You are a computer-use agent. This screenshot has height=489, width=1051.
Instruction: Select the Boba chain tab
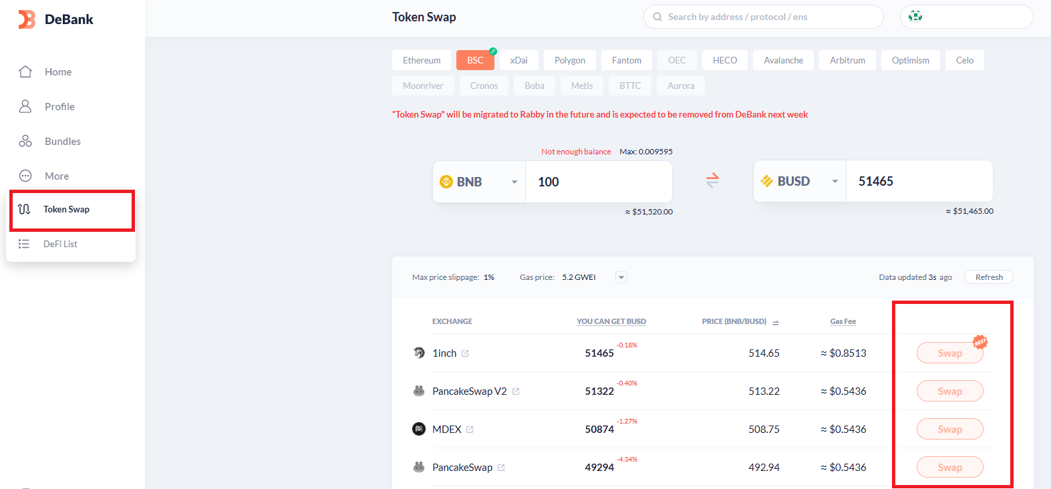pyautogui.click(x=535, y=86)
